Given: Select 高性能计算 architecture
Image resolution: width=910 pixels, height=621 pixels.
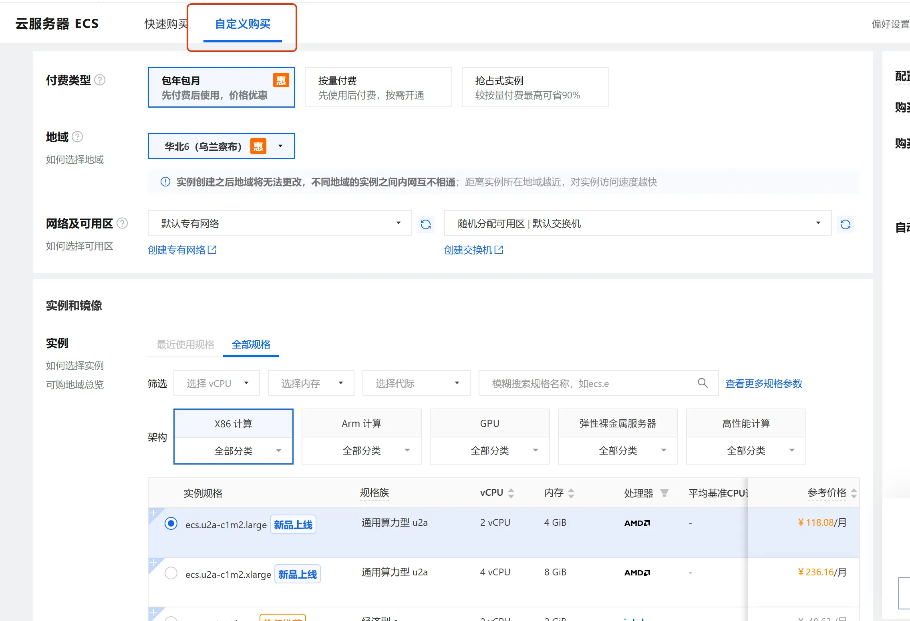Looking at the screenshot, I should pyautogui.click(x=746, y=423).
